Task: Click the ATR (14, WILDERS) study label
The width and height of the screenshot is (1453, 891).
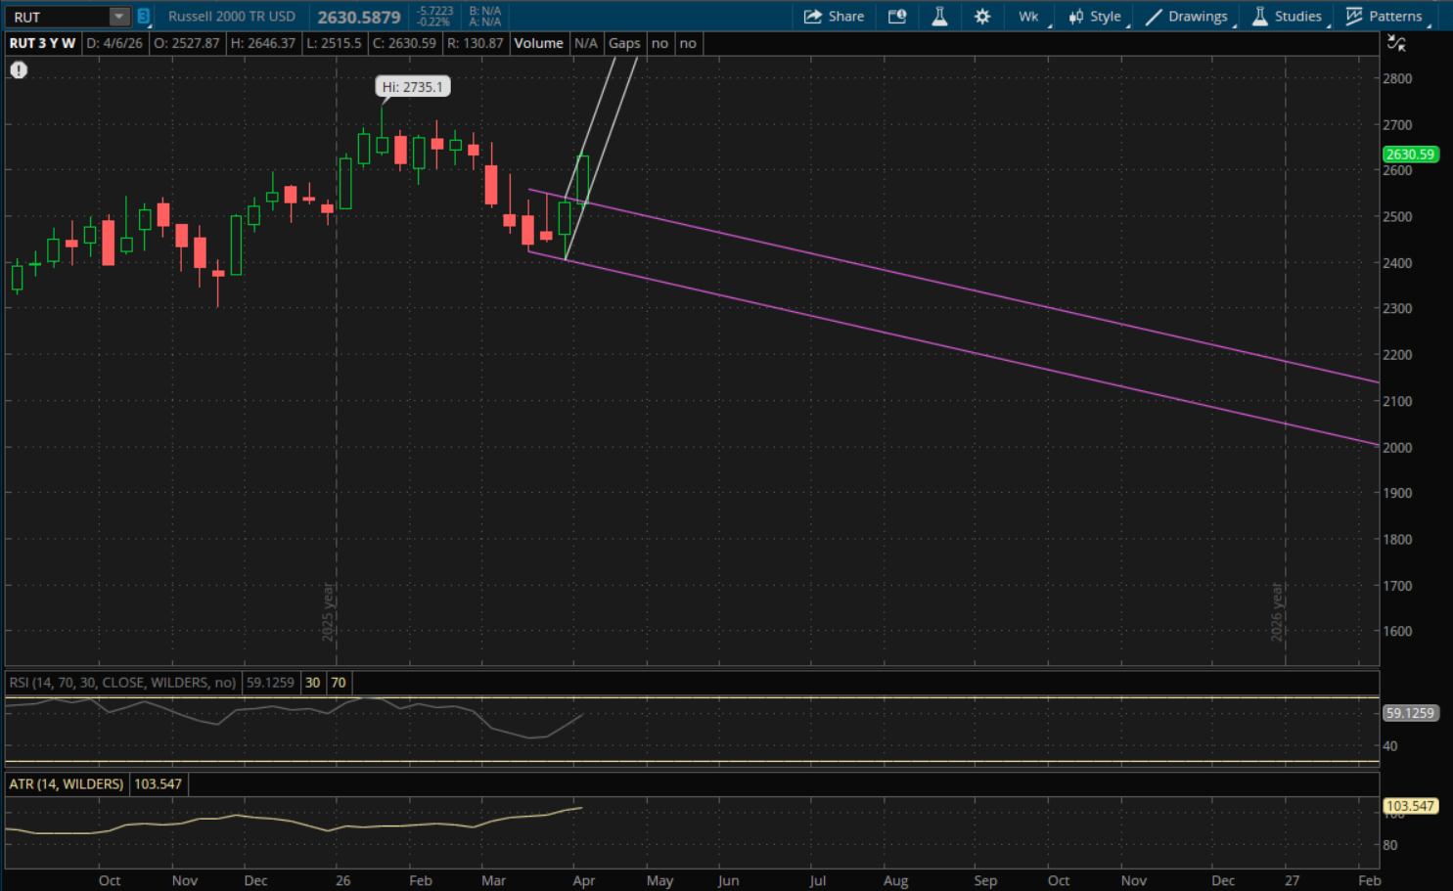Action: 67,784
